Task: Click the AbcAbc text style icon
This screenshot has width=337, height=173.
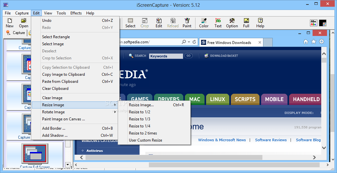Action: pyautogui.click(x=314, y=23)
